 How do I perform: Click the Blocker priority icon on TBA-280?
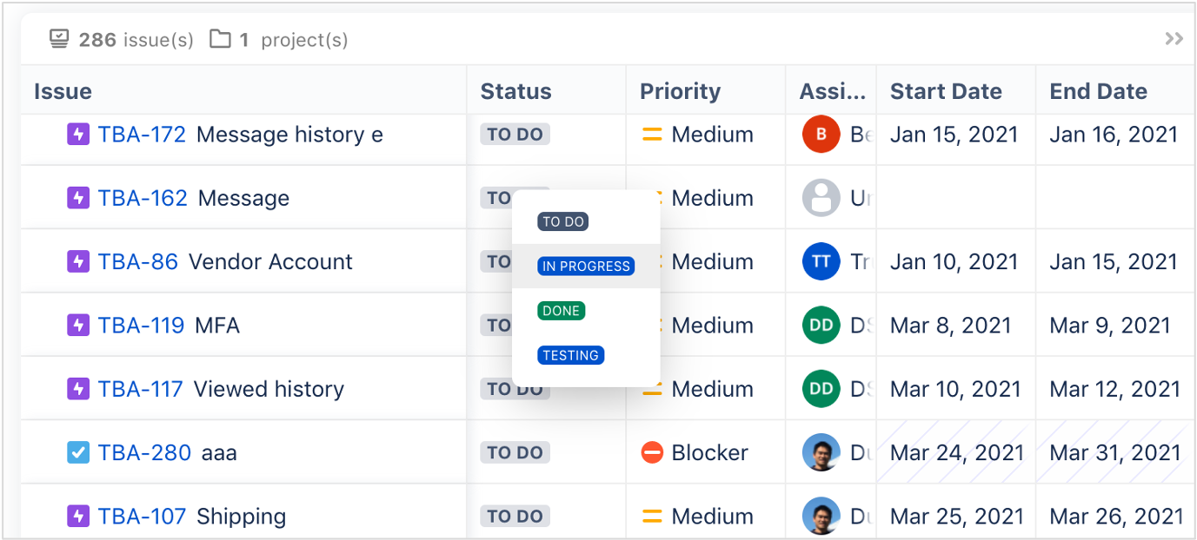point(652,452)
